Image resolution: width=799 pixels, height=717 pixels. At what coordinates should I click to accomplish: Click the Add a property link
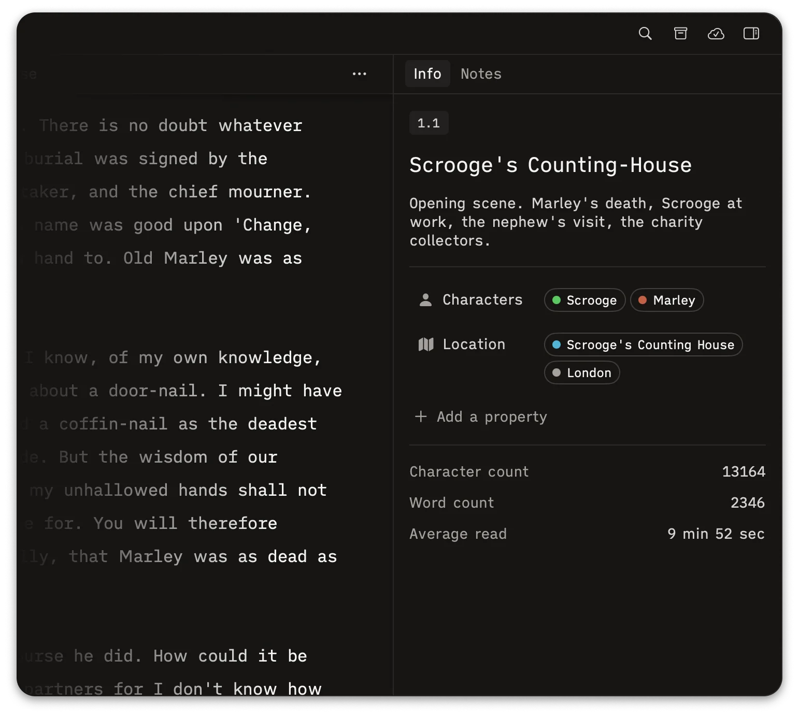(x=491, y=417)
